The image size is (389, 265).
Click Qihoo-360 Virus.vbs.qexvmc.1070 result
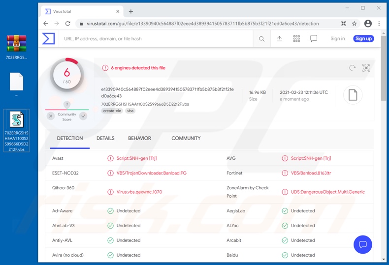(139, 192)
